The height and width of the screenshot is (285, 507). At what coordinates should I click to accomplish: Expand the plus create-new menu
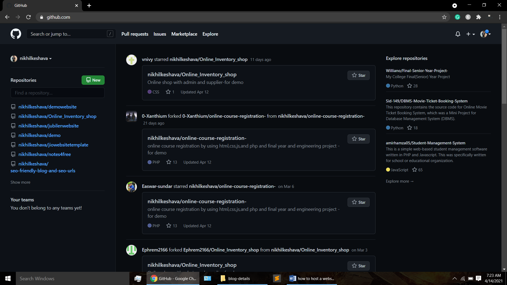(470, 34)
